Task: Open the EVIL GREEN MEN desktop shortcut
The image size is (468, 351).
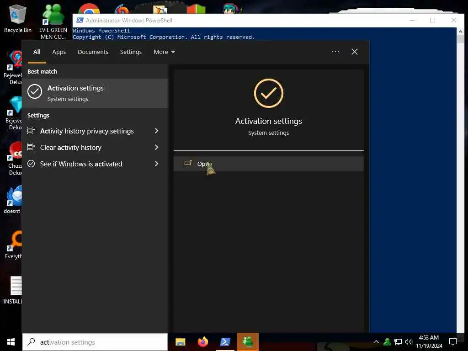Action: 53,21
